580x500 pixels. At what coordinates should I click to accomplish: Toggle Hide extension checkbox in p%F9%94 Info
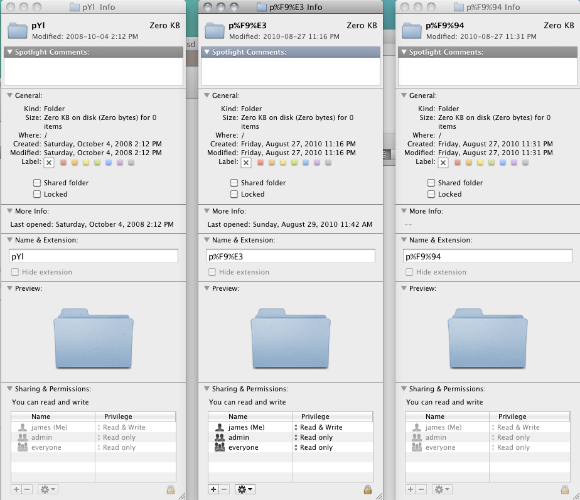click(409, 272)
